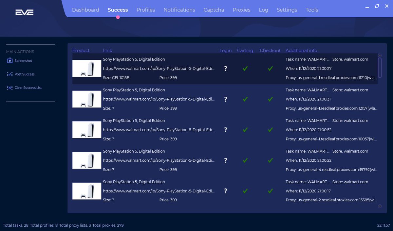Select the Success tab
Viewport: 393px width, 231px height.
118,10
